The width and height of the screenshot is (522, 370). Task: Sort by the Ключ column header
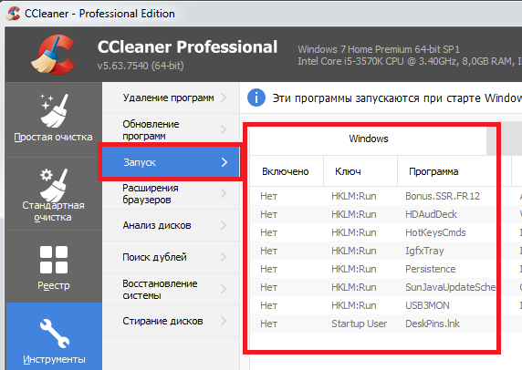(360, 171)
